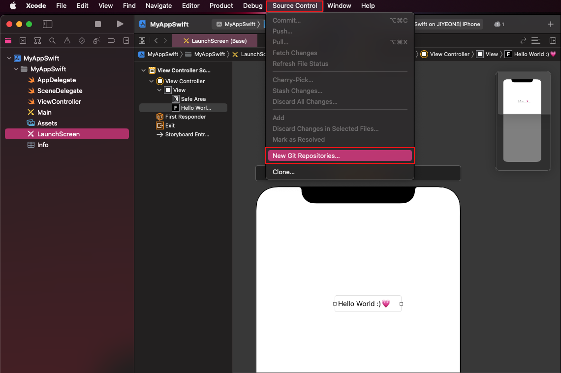Image resolution: width=561 pixels, height=373 pixels.
Task: Toggle the navigator sidebar icon
Action: click(47, 24)
